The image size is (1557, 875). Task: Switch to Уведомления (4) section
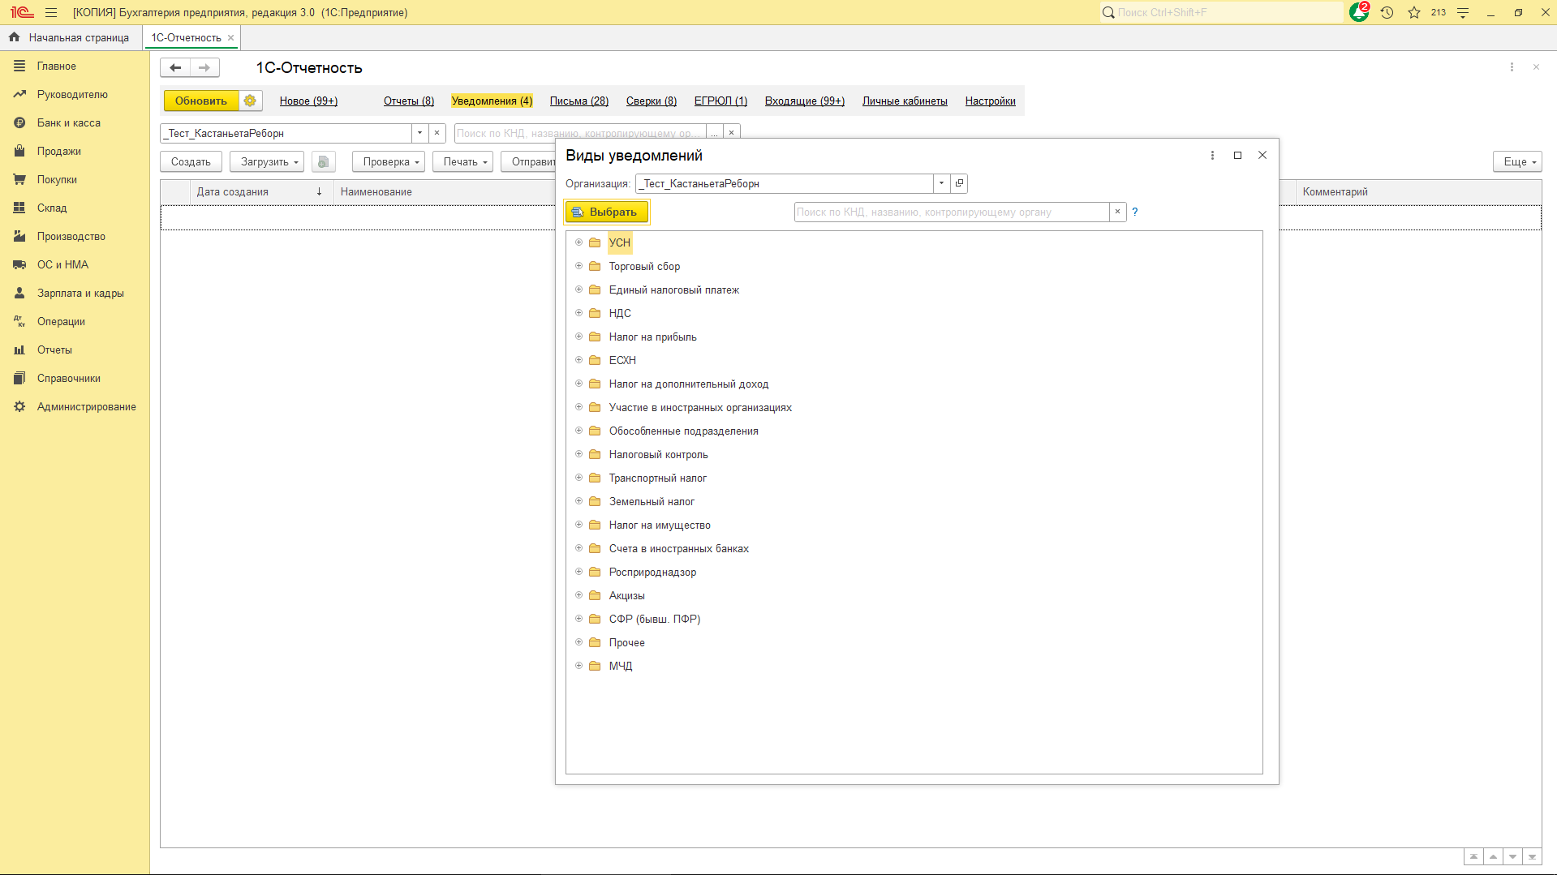pyautogui.click(x=492, y=101)
